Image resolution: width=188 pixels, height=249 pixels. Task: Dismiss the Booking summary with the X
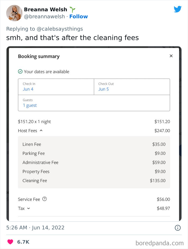171,56
